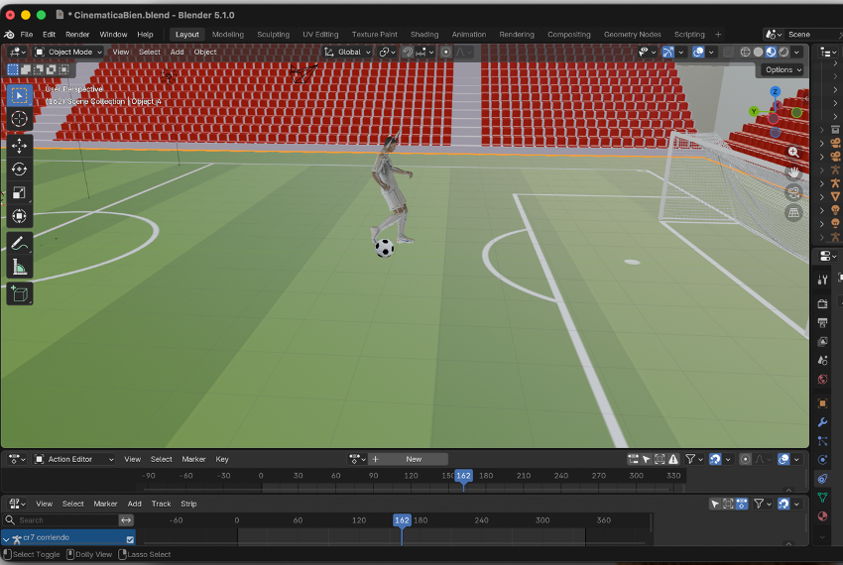The width and height of the screenshot is (843, 565).
Task: Expand the viewport Options dropdown
Action: pos(782,69)
